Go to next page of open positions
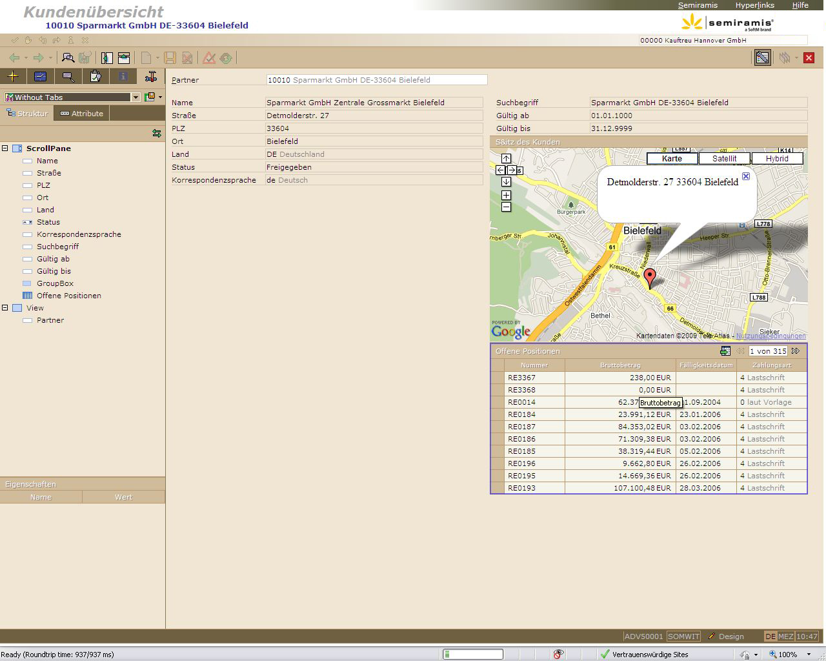 796,351
